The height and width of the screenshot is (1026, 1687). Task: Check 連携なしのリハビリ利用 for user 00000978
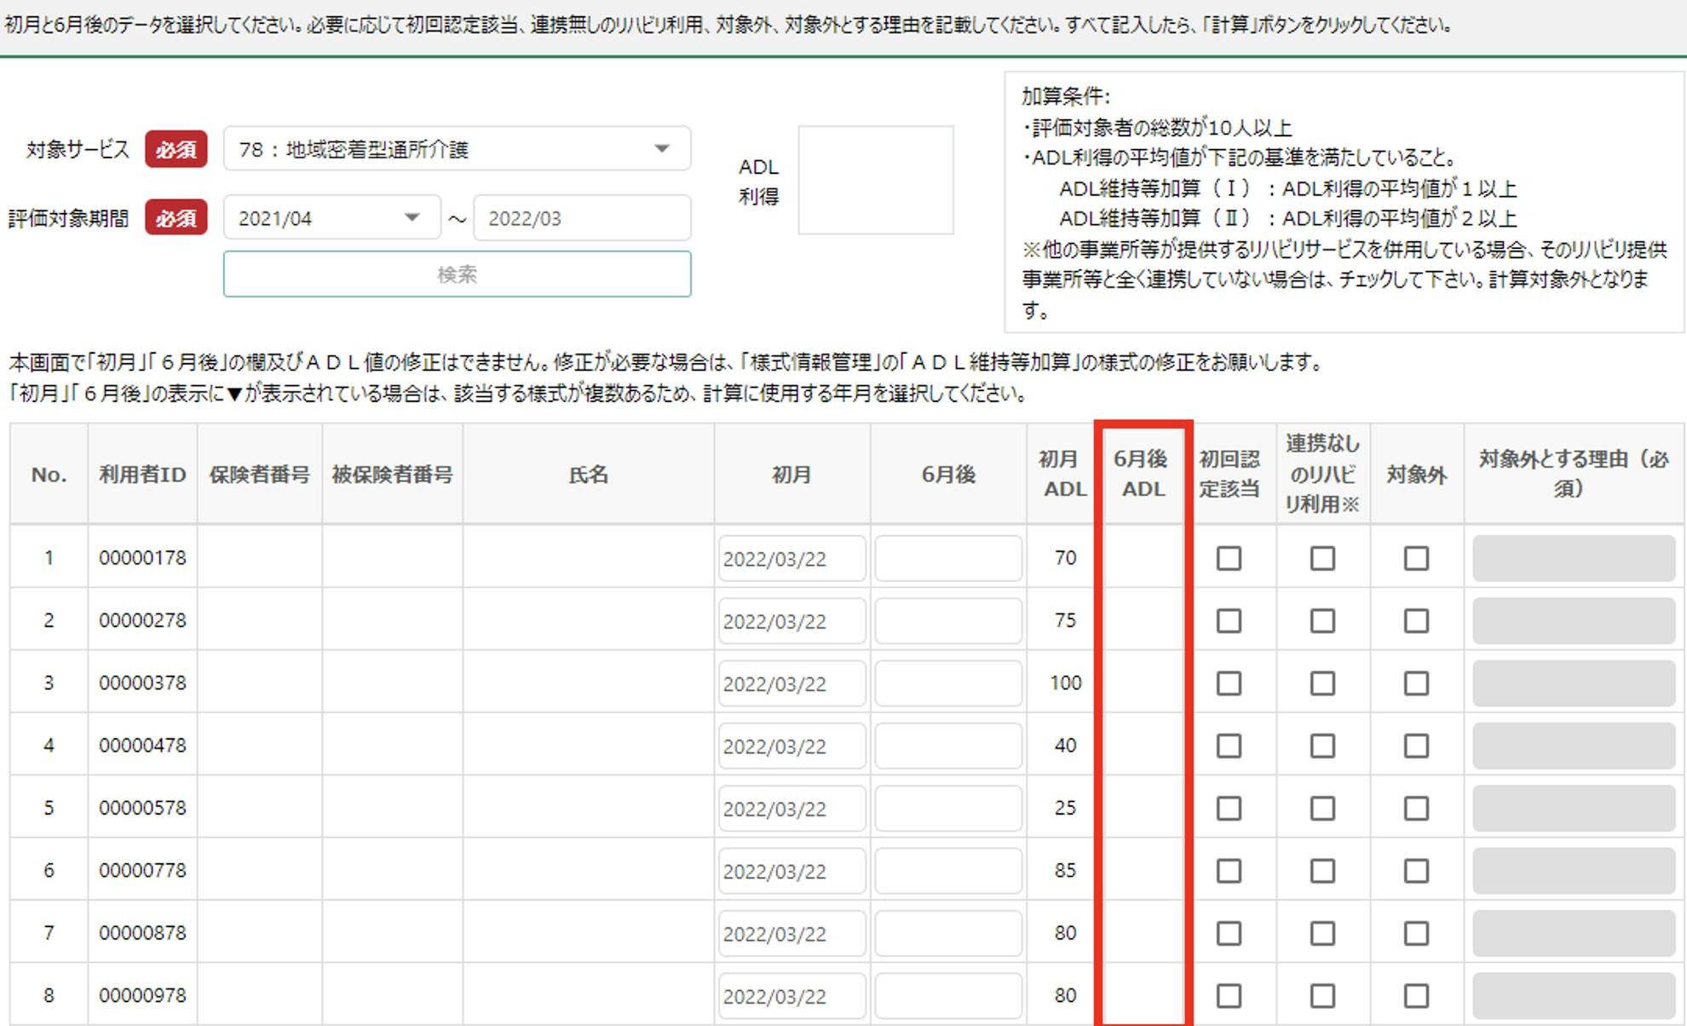click(1322, 995)
